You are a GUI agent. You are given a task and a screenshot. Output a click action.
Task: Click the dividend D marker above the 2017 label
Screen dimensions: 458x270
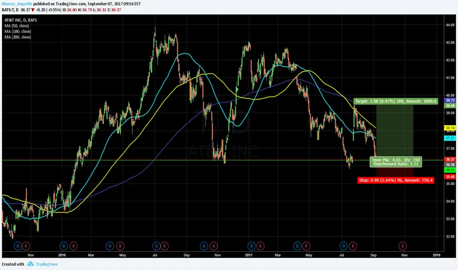click(252, 246)
